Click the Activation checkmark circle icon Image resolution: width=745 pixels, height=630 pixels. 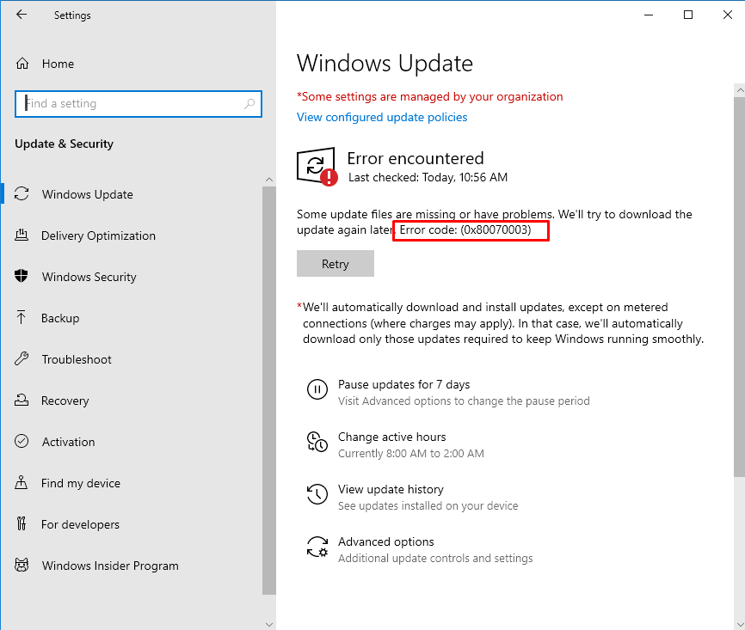point(22,441)
